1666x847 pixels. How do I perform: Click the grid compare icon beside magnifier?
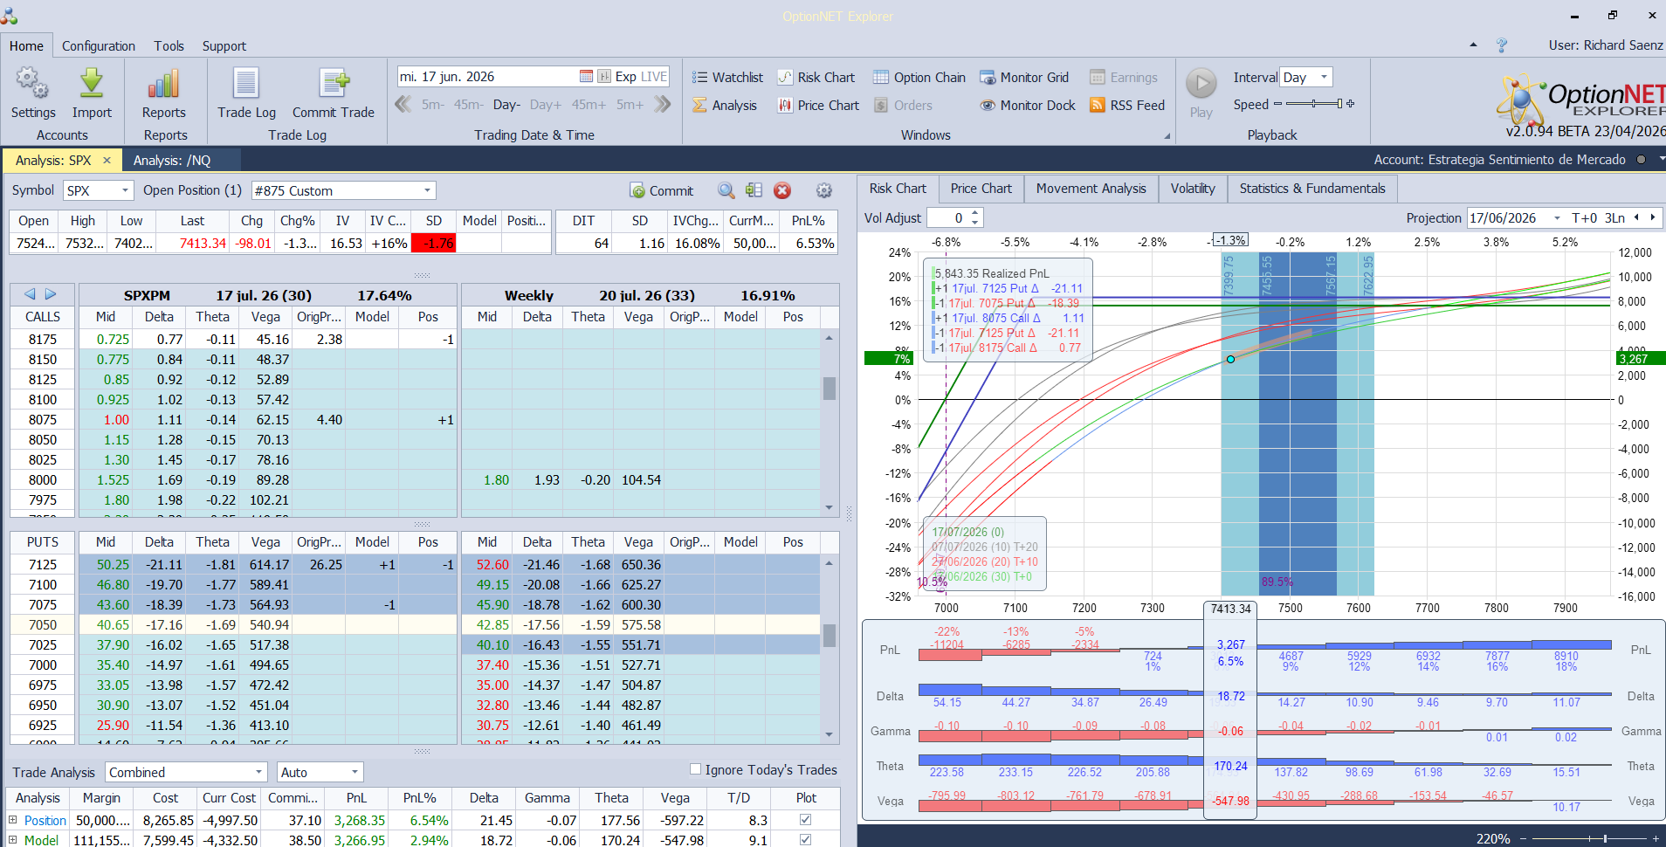tap(754, 190)
